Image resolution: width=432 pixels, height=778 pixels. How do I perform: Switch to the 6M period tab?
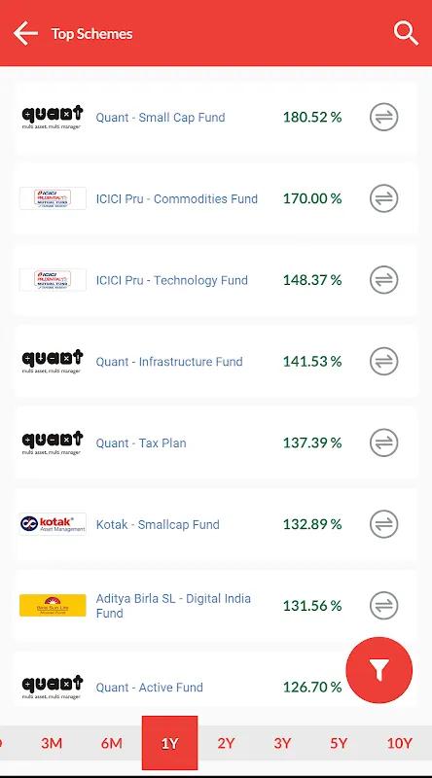112,743
